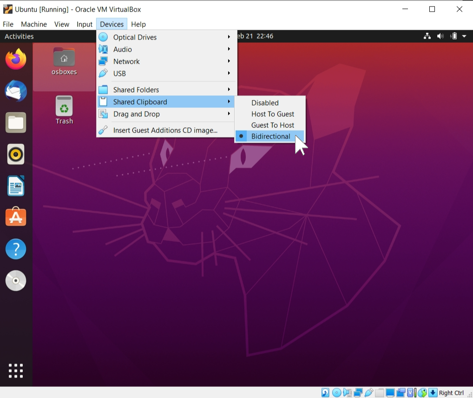Screen dimensions: 473x398
Task: Close the Devices menu via its label
Action: (x=112, y=24)
